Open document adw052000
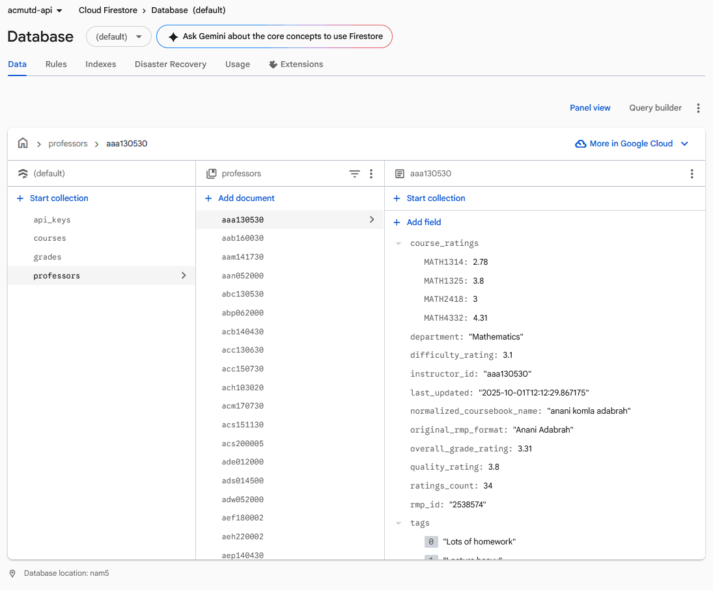This screenshot has width=713, height=590. [290, 499]
